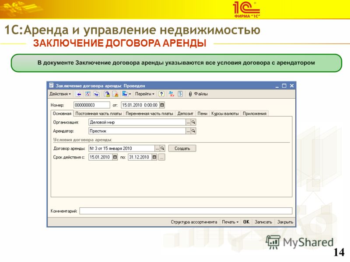Open the Пени tab
350x262 pixels.
point(203,114)
